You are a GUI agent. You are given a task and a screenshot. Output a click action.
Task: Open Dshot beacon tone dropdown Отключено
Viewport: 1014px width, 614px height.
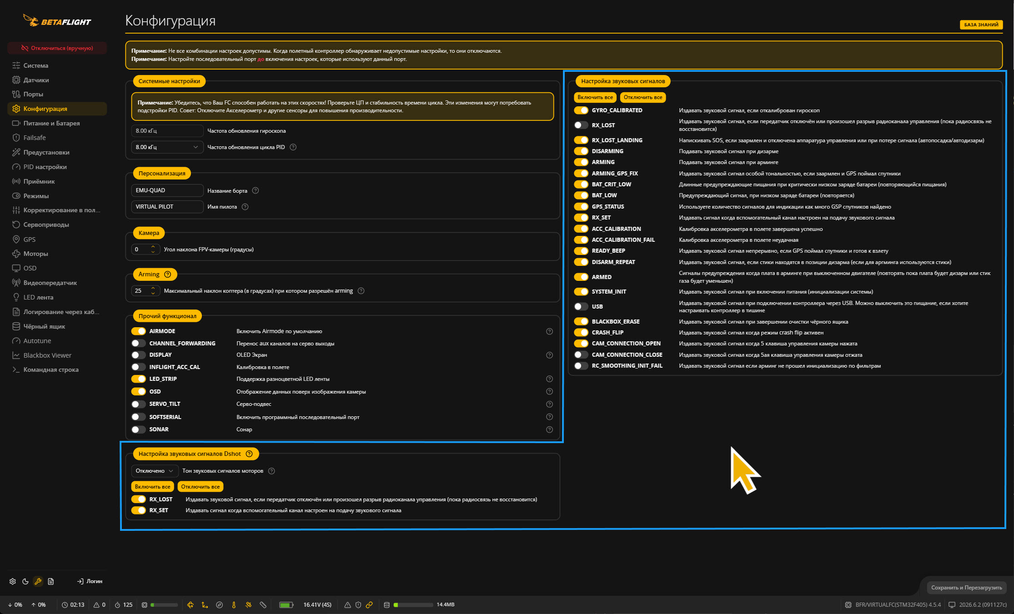pos(155,471)
